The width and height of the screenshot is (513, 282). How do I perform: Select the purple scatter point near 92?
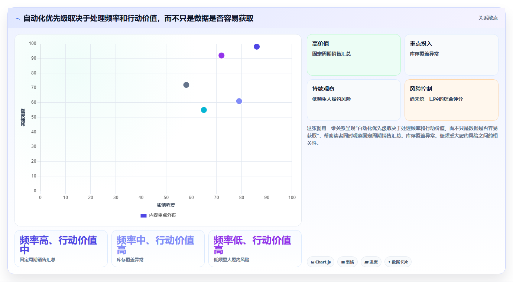(x=221, y=56)
